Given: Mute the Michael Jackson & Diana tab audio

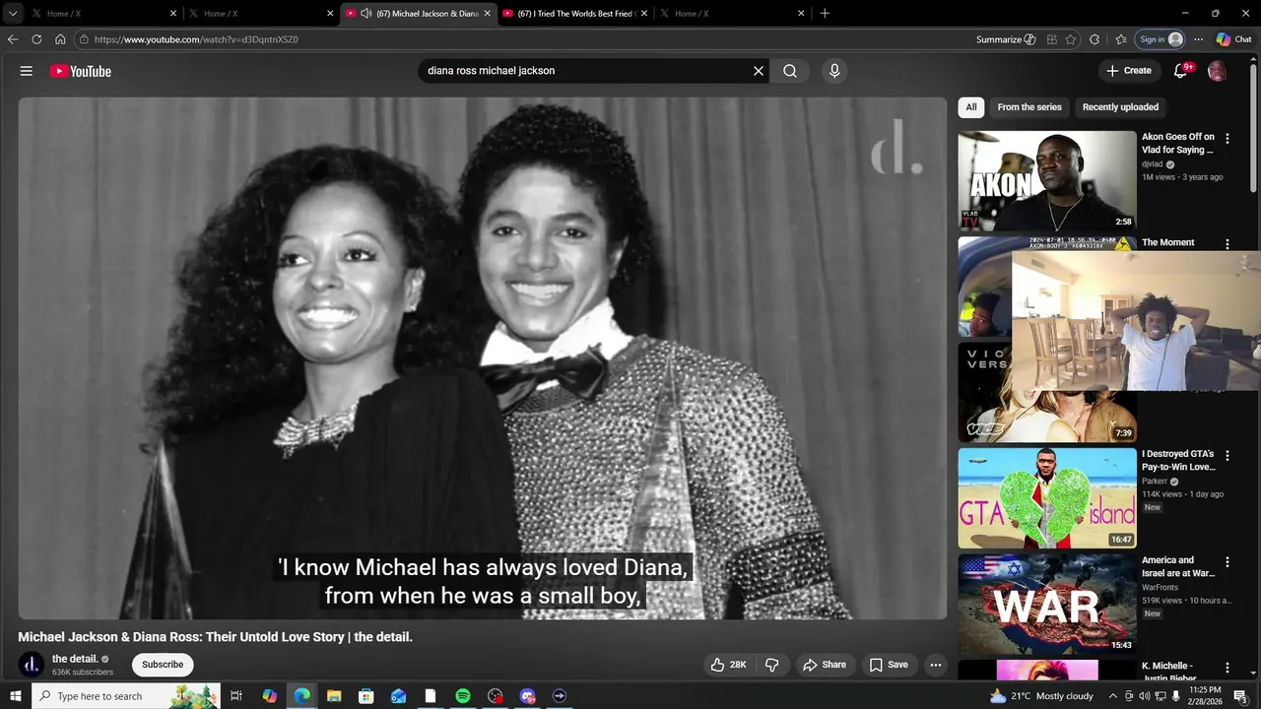Looking at the screenshot, I should 366,14.
